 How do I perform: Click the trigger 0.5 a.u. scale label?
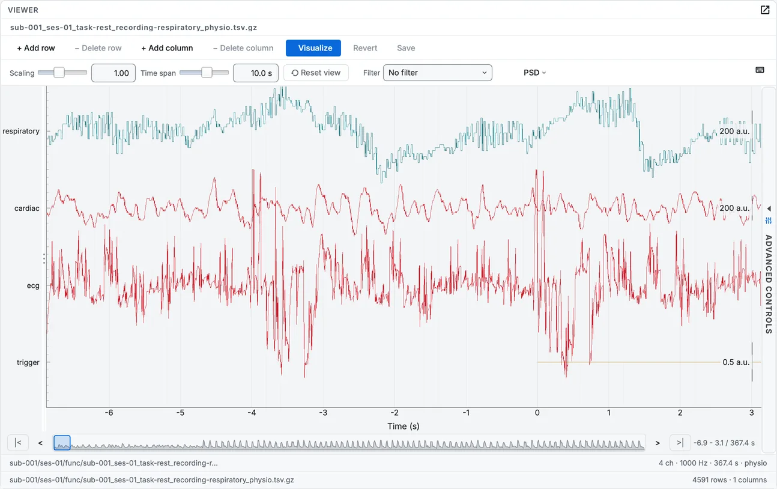coord(736,362)
